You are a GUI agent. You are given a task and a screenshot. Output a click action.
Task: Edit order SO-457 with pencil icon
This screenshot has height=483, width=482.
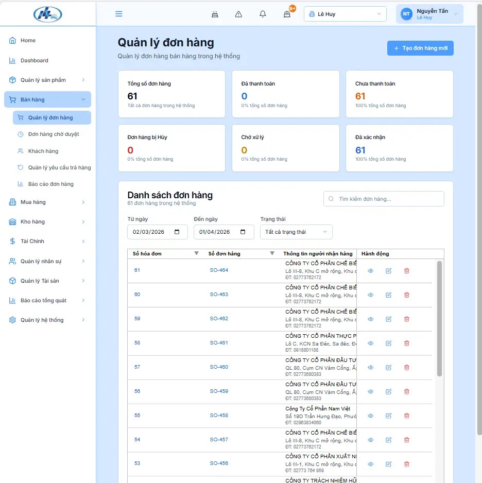tap(388, 440)
